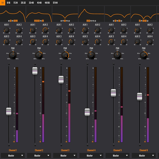
Task: Click the AUX 1 knob on Channel 1
Action: click(x=7, y=30)
